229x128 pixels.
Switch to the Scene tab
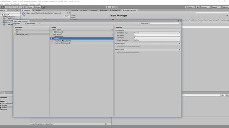click(x=75, y=10)
